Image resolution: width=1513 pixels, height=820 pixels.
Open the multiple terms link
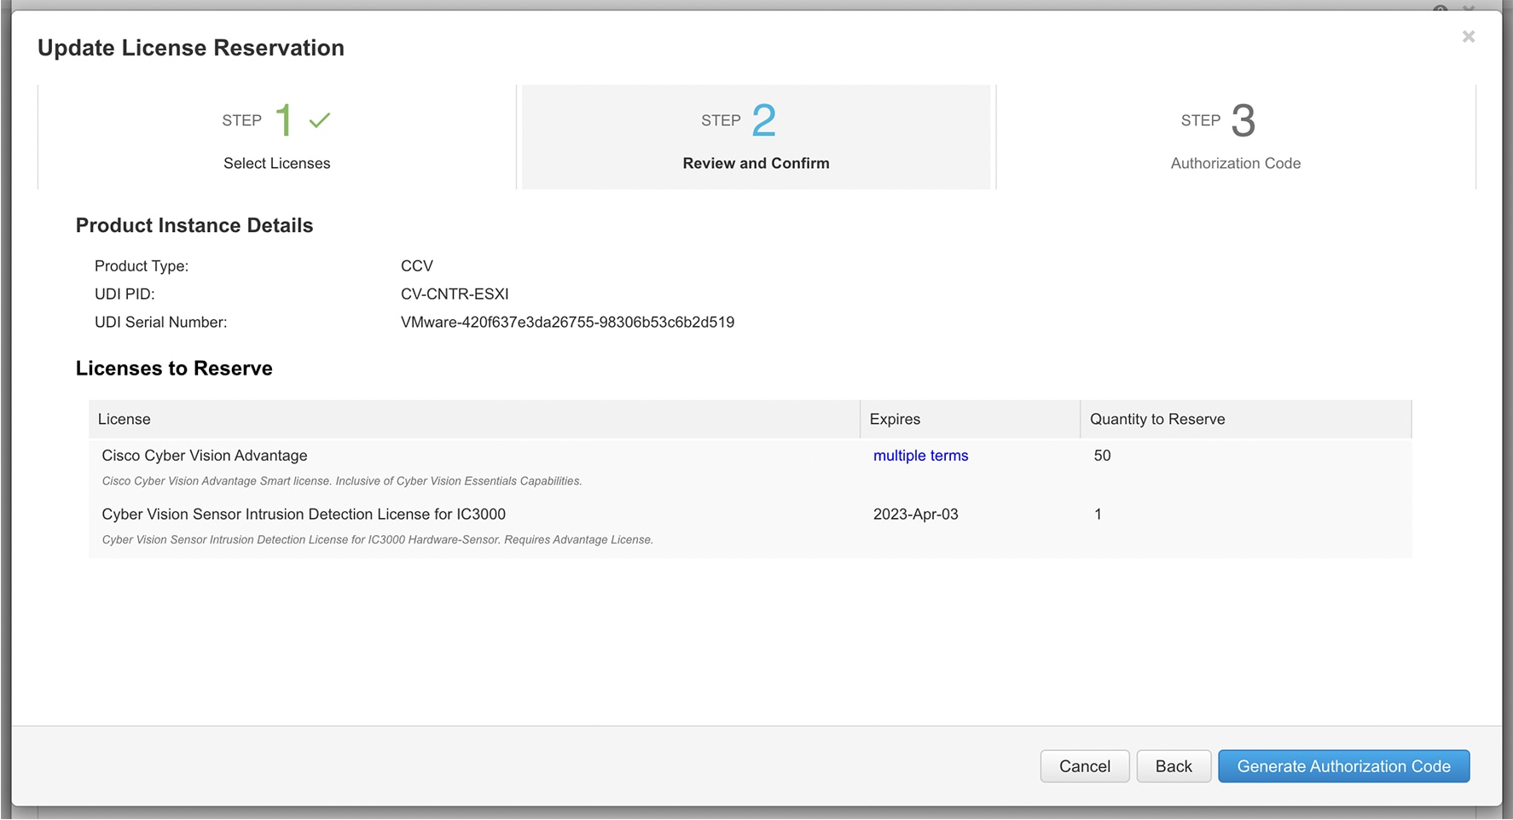[x=920, y=456]
